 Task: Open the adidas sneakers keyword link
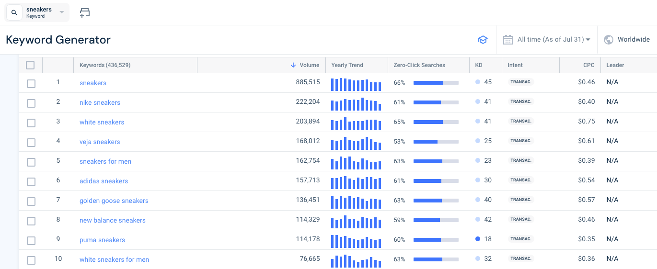[x=104, y=181]
